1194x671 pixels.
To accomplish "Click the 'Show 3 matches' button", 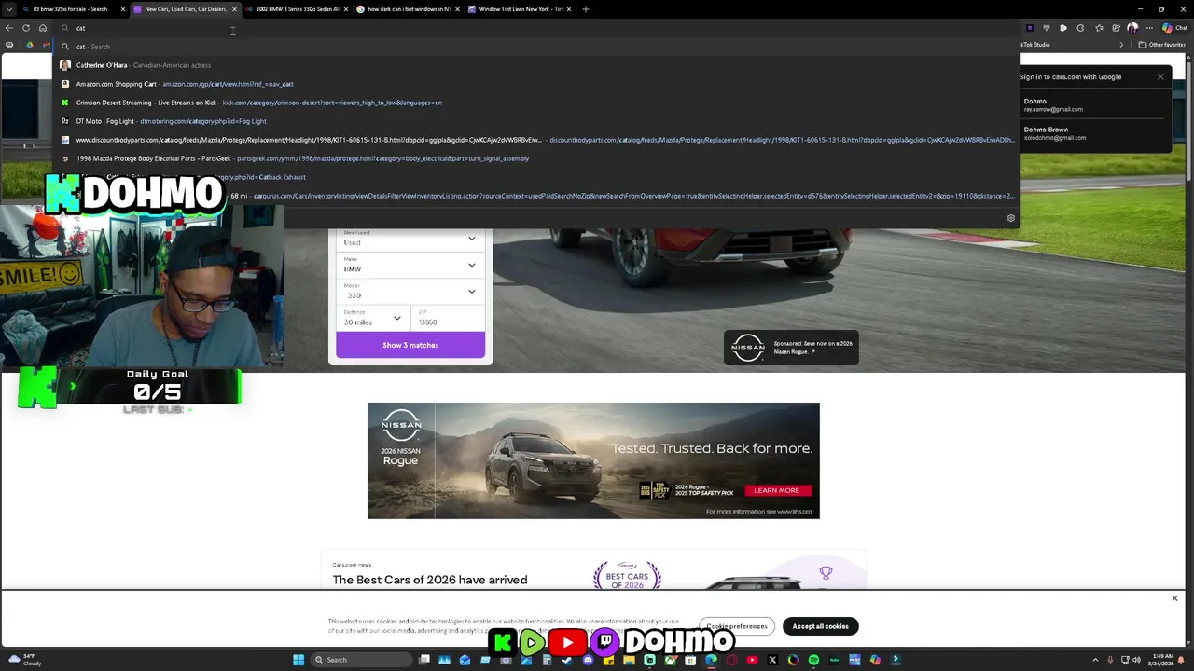I will pyautogui.click(x=410, y=345).
